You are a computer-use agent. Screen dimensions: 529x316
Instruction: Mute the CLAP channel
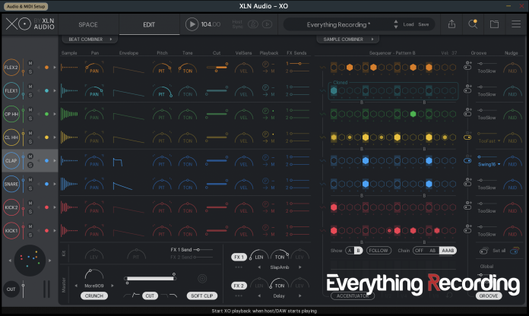click(30, 156)
